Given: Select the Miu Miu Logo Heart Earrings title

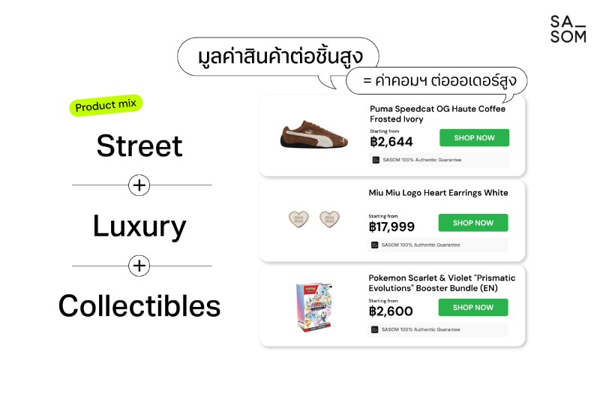Looking at the screenshot, I should (438, 193).
